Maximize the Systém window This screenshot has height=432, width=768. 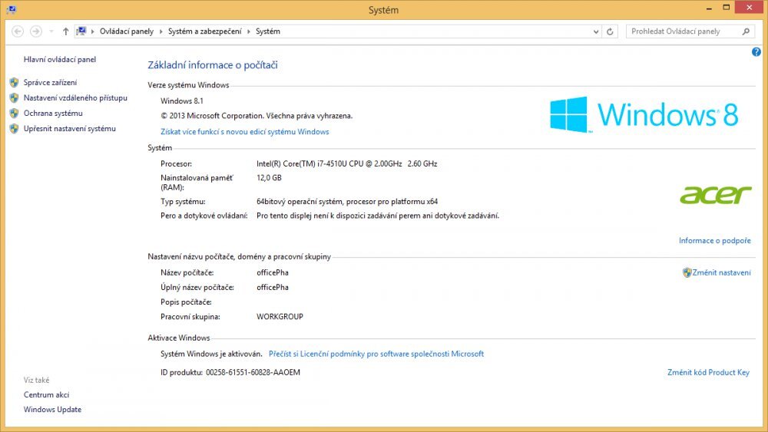(x=727, y=8)
